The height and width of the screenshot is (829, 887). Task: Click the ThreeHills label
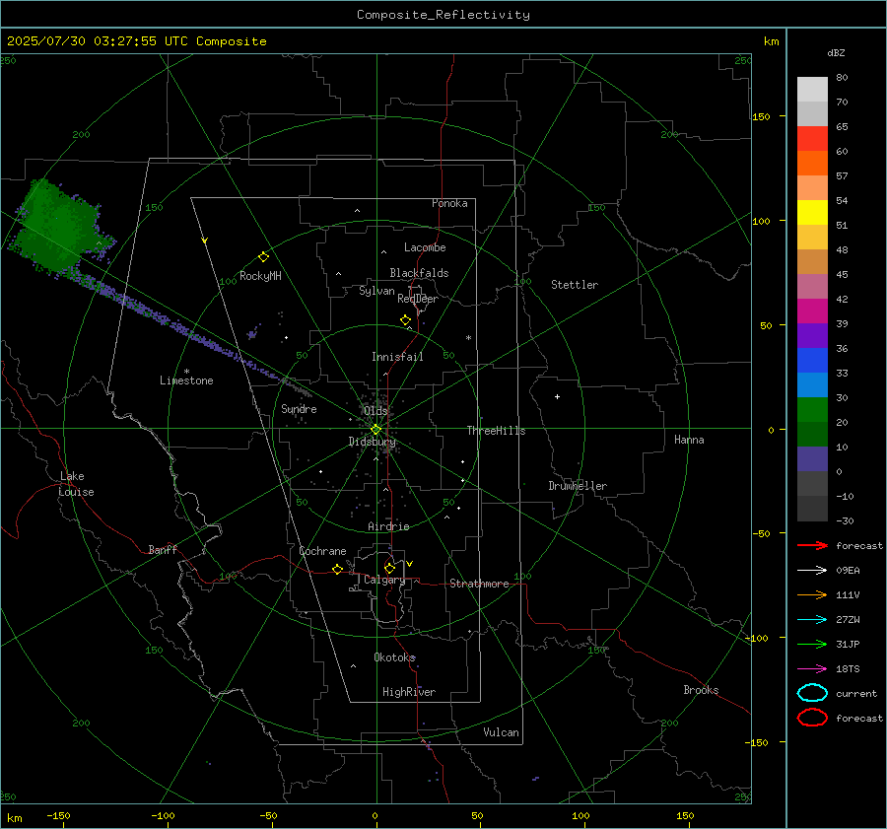pos(496,431)
